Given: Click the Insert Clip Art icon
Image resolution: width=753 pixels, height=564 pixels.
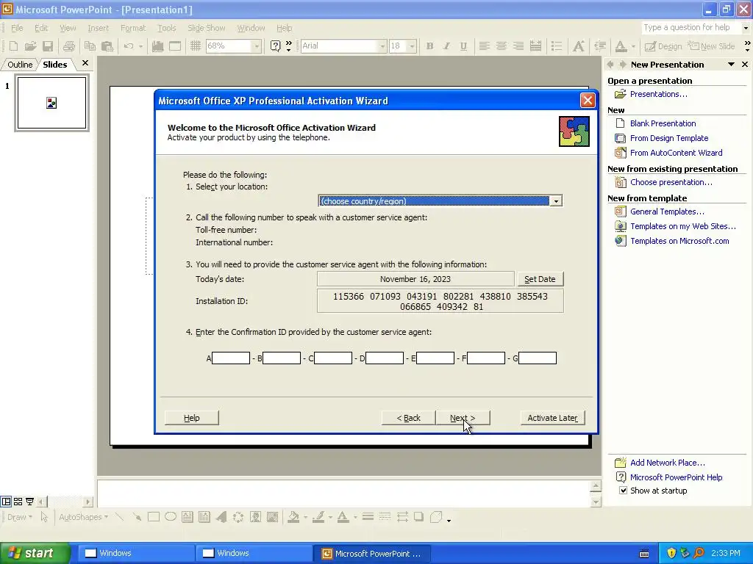Looking at the screenshot, I should click(x=255, y=516).
